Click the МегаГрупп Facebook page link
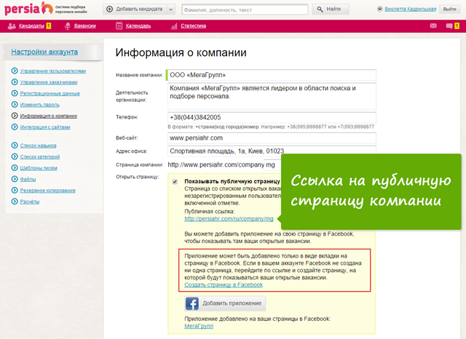This screenshot has width=466, height=339. [200, 327]
